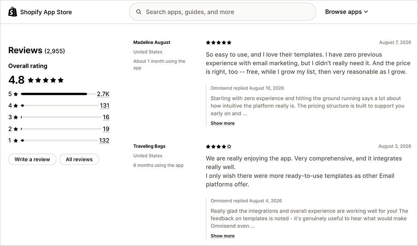Filter by 2 star rating bar

(61, 129)
